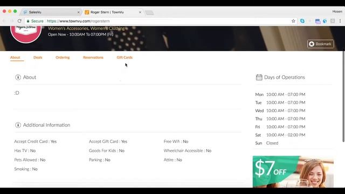Click 'Pets Allowed : No' text

pos(30,160)
